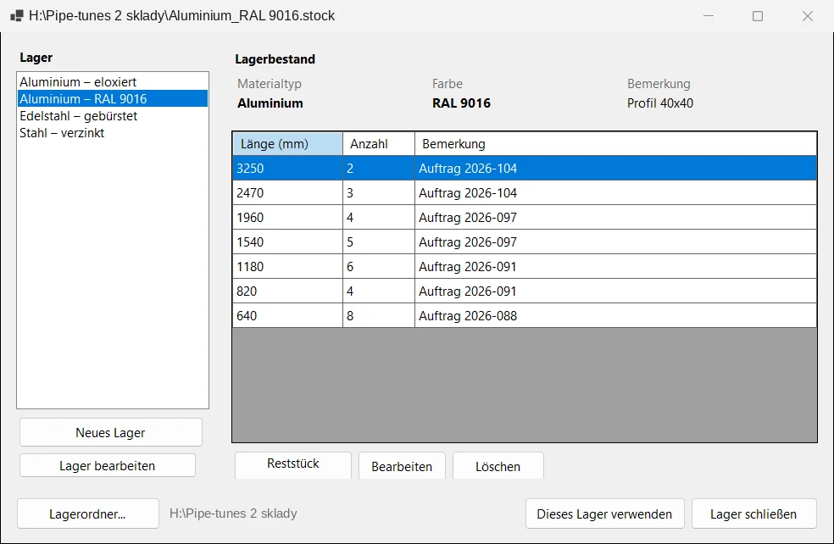Add a Reststück to the stock
Image resolution: width=834 pixels, height=544 pixels.
pyautogui.click(x=293, y=464)
